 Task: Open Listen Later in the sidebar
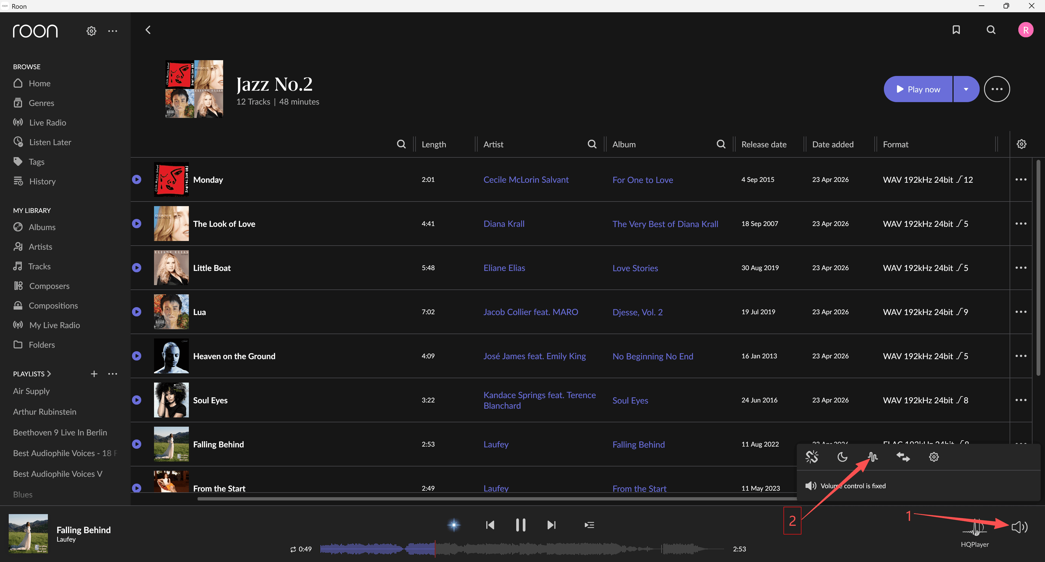[x=42, y=142]
